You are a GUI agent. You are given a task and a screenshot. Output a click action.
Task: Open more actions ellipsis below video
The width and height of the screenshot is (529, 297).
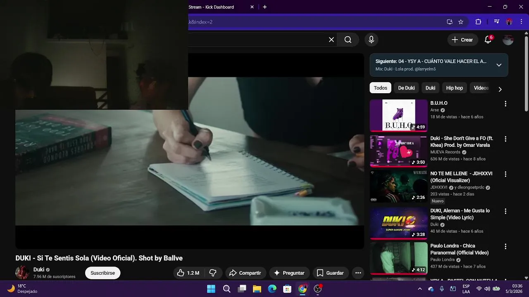click(x=358, y=273)
